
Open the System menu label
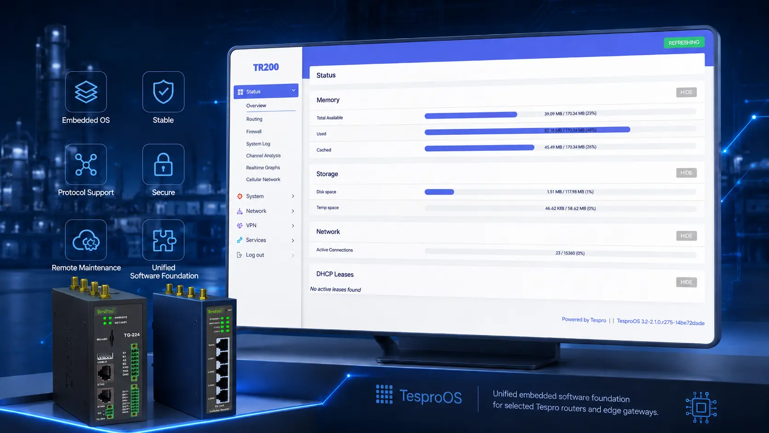[255, 196]
